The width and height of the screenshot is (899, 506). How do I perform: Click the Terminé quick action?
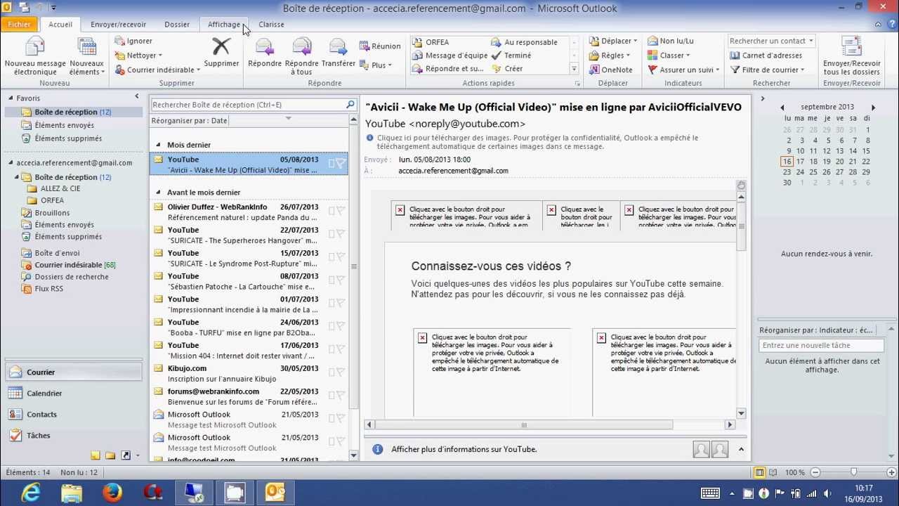(511, 56)
